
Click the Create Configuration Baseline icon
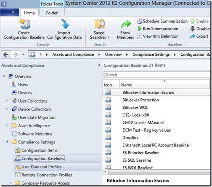pos(25,24)
